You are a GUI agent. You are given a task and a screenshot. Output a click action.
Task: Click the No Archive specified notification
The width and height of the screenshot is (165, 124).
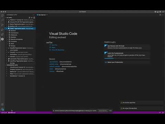coord(141,103)
